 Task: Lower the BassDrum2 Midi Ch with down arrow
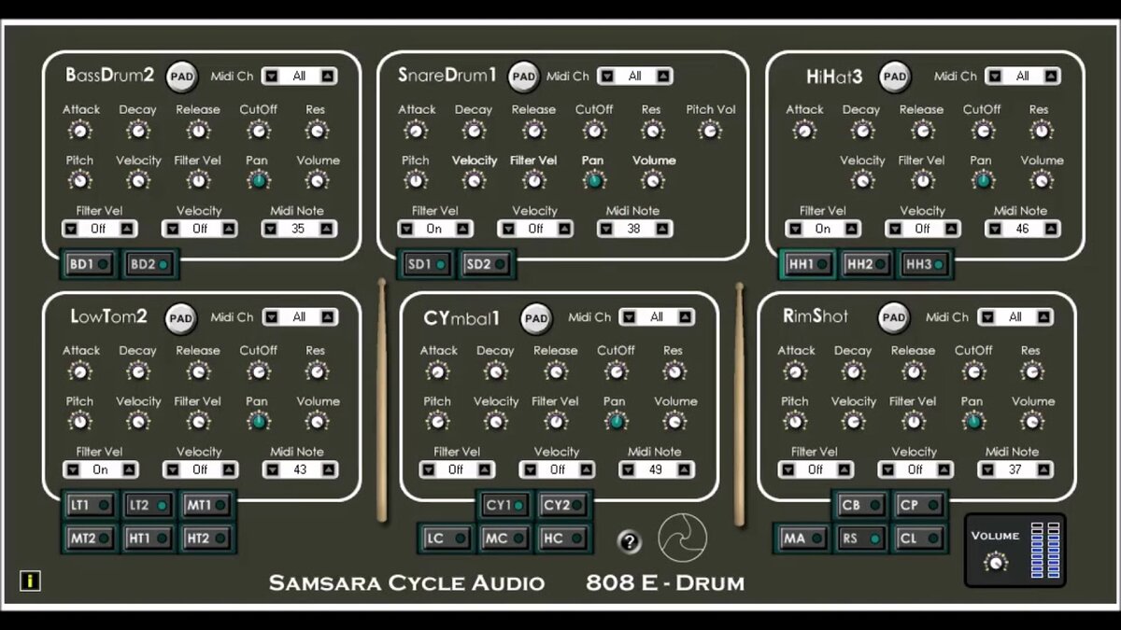pos(271,77)
